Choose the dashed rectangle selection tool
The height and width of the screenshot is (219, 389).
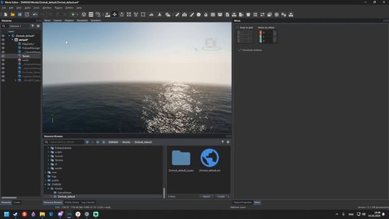[143, 15]
